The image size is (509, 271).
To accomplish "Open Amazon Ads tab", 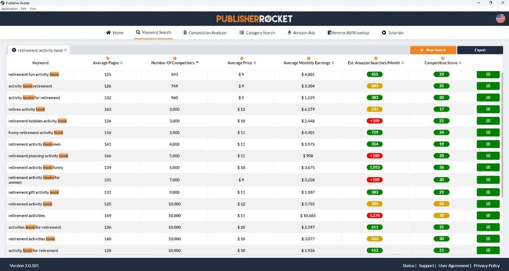I will point(301,32).
